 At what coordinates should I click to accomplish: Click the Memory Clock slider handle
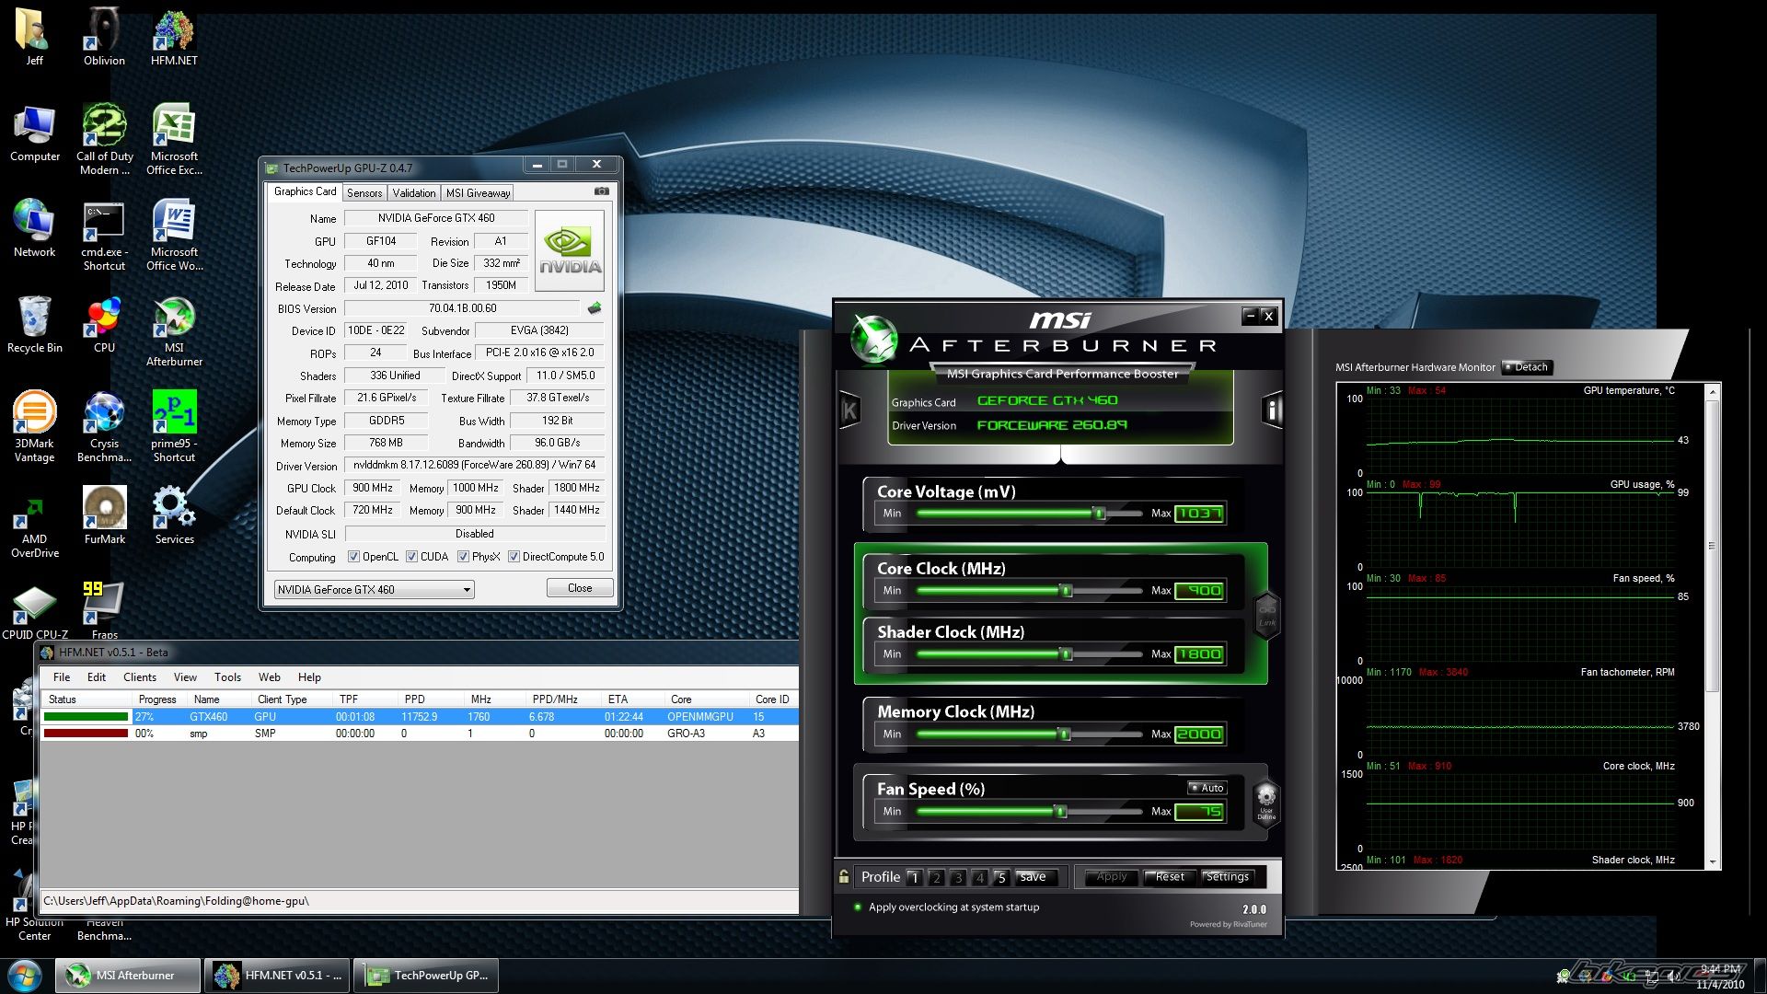point(1065,734)
